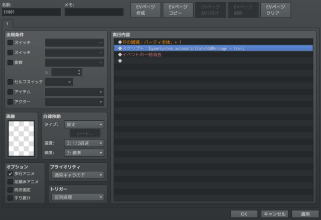Click the disabled ルート... button

pyautogui.click(x=85, y=133)
